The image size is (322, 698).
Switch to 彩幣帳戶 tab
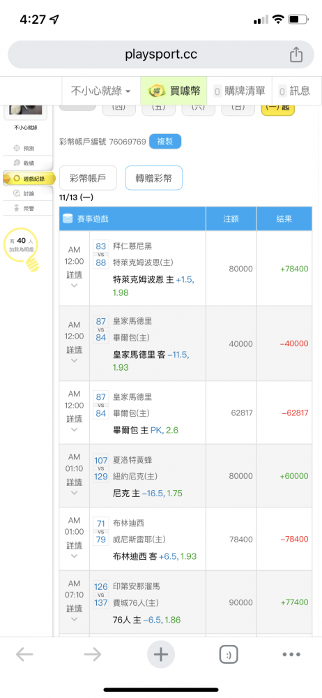tap(88, 178)
